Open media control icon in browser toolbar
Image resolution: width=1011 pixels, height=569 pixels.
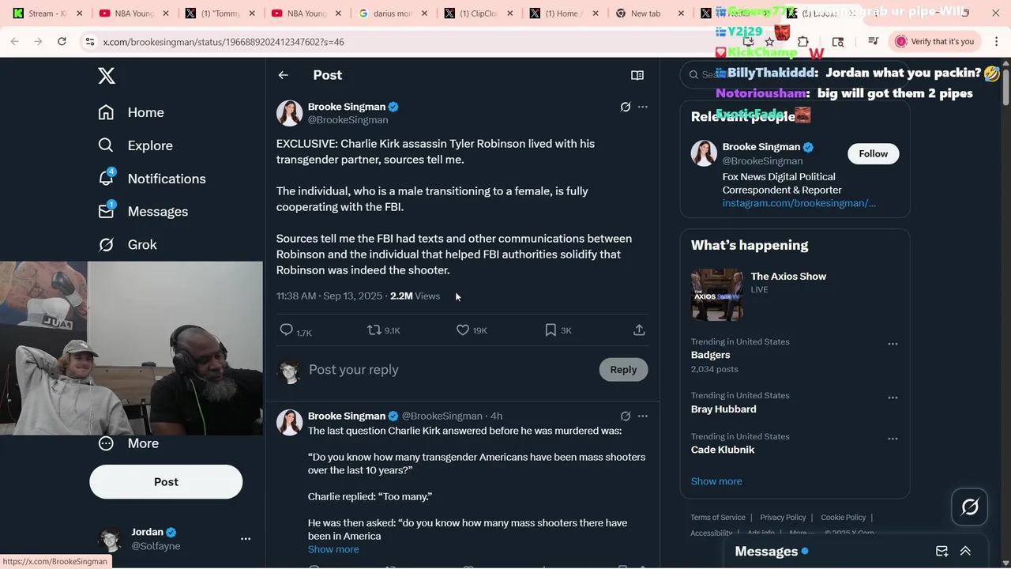873,41
